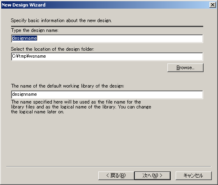Click the 'Specify basic information' heading text
The image size is (218, 185).
[x=61, y=20]
